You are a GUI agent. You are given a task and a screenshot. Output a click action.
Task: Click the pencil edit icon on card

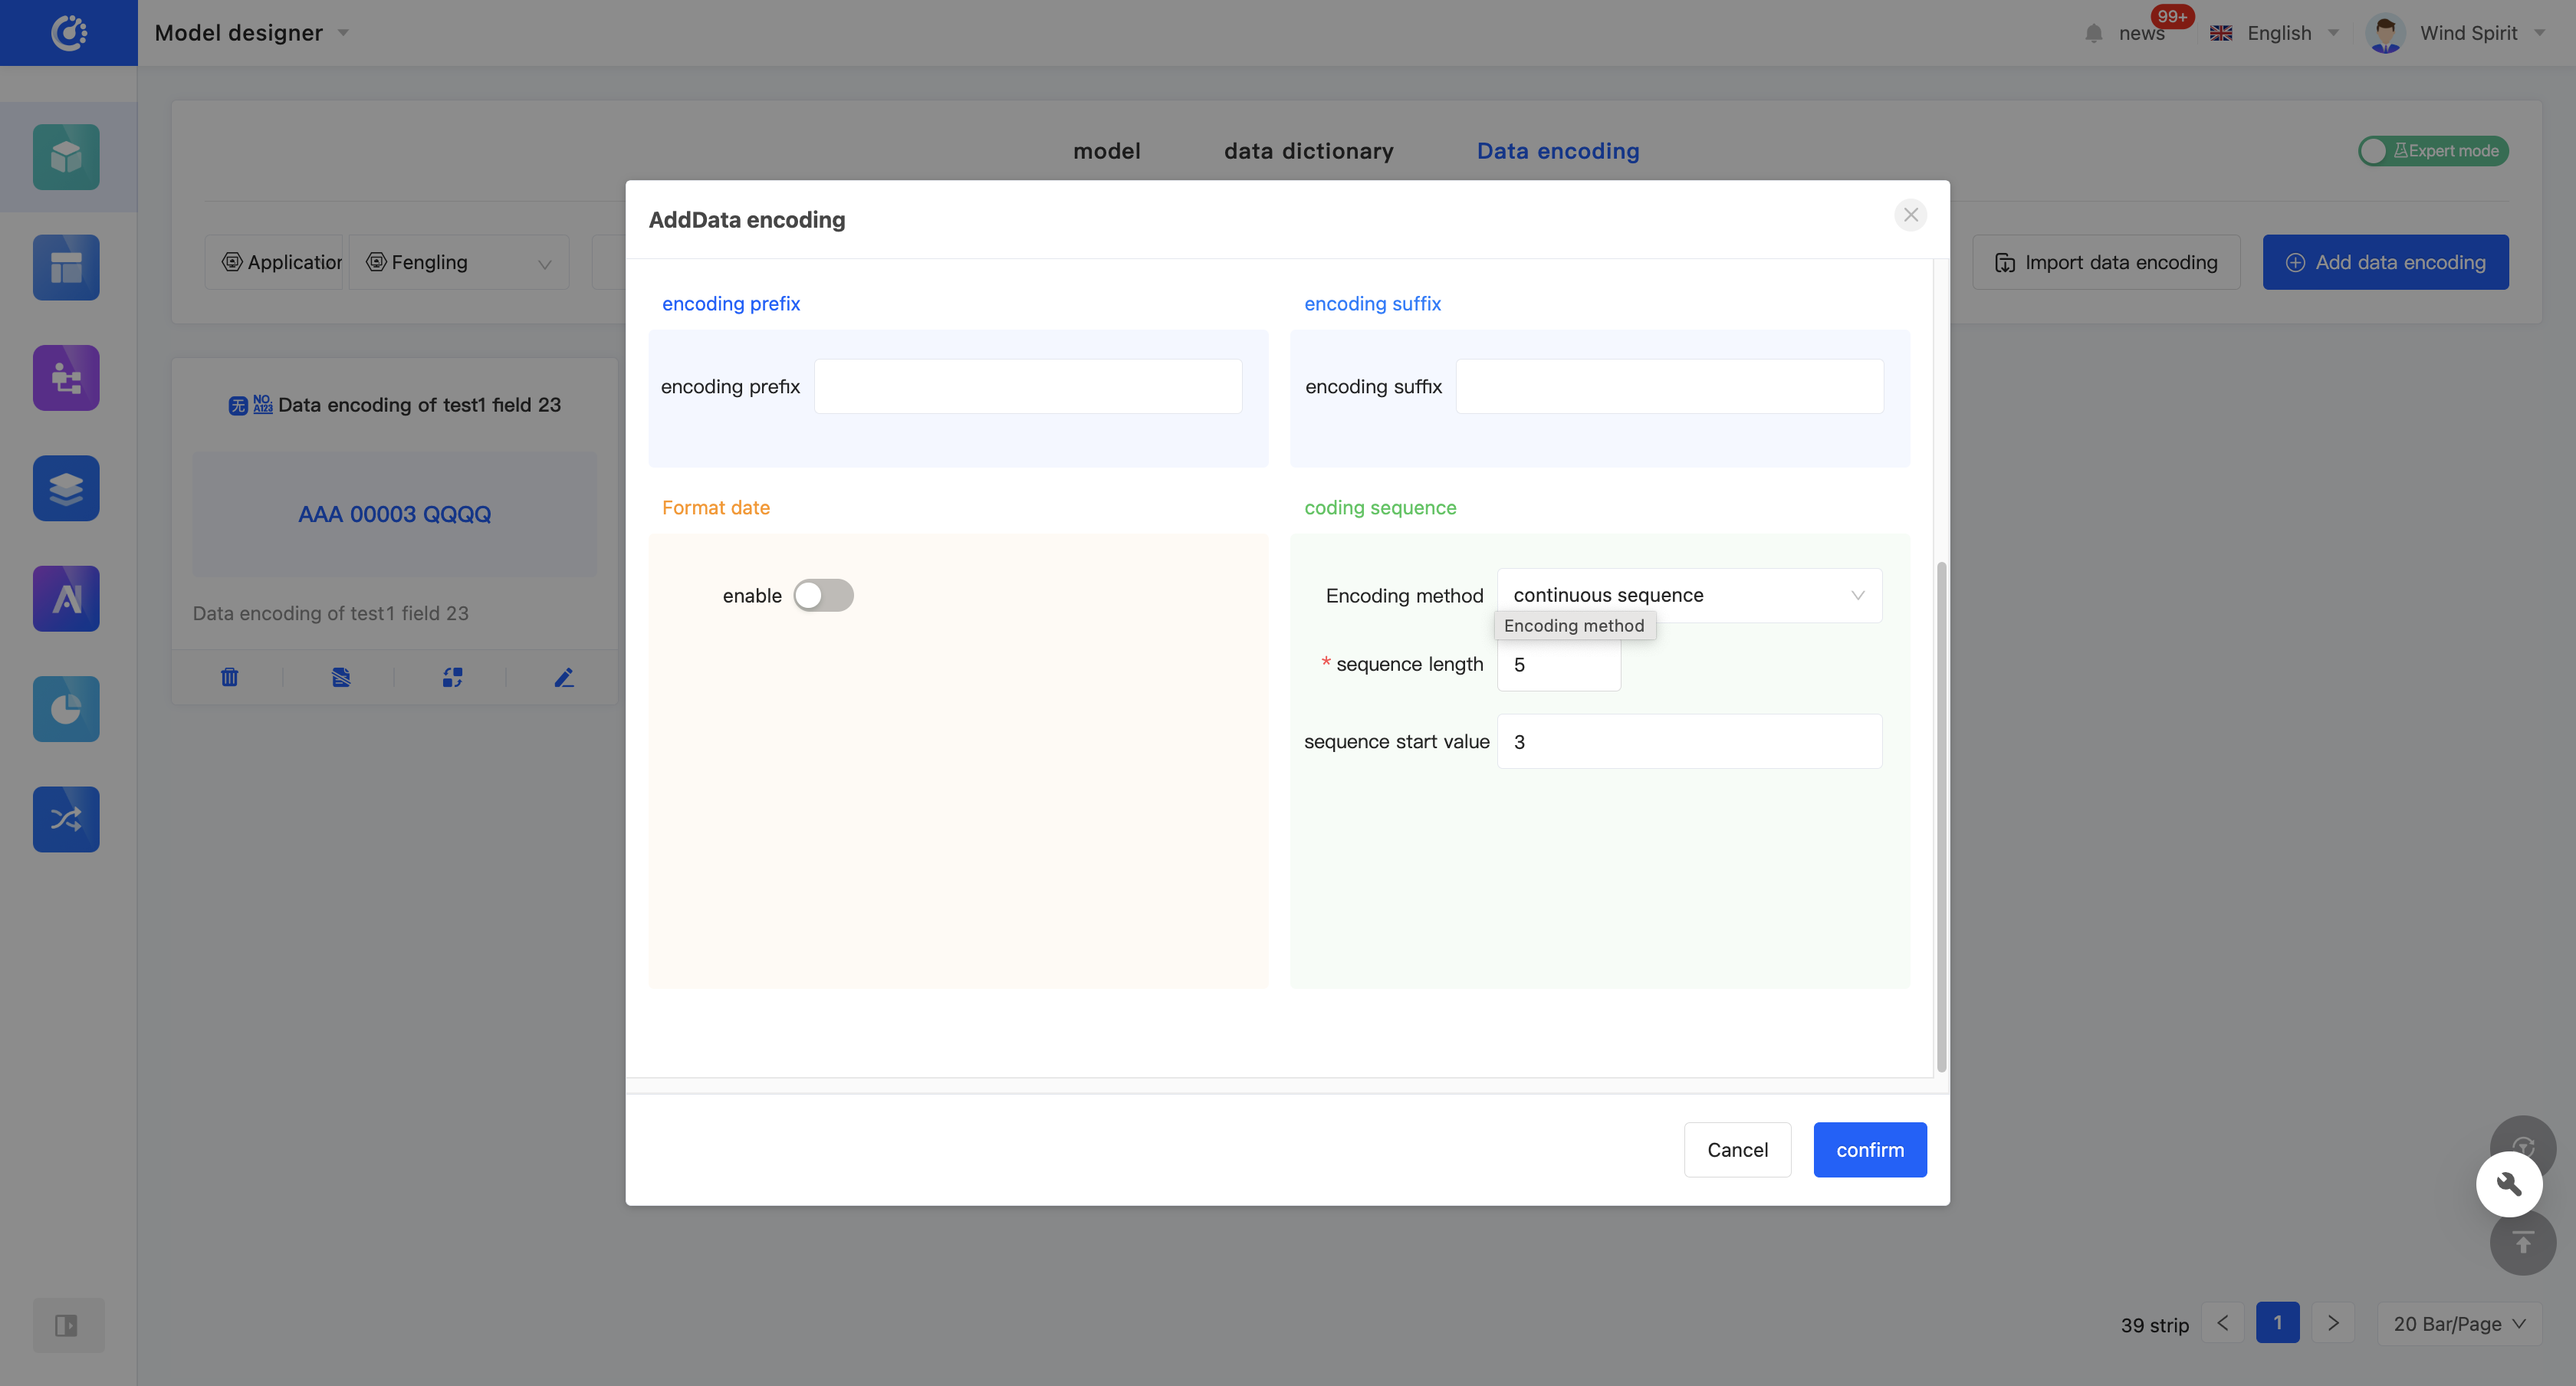[x=564, y=677]
